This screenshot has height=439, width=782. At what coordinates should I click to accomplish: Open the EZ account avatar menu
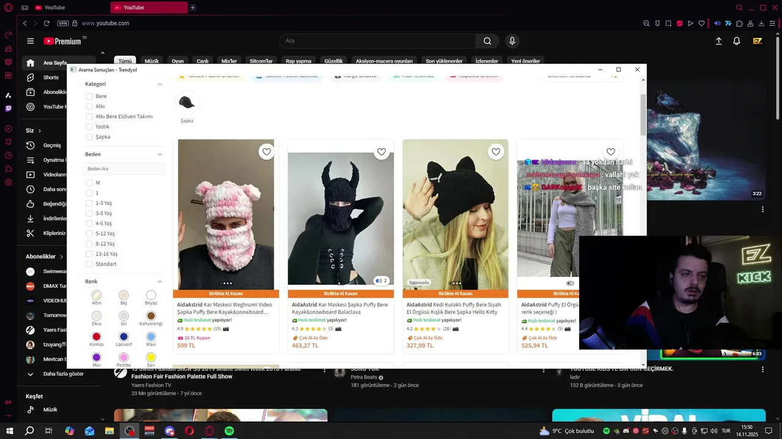pyautogui.click(x=758, y=41)
